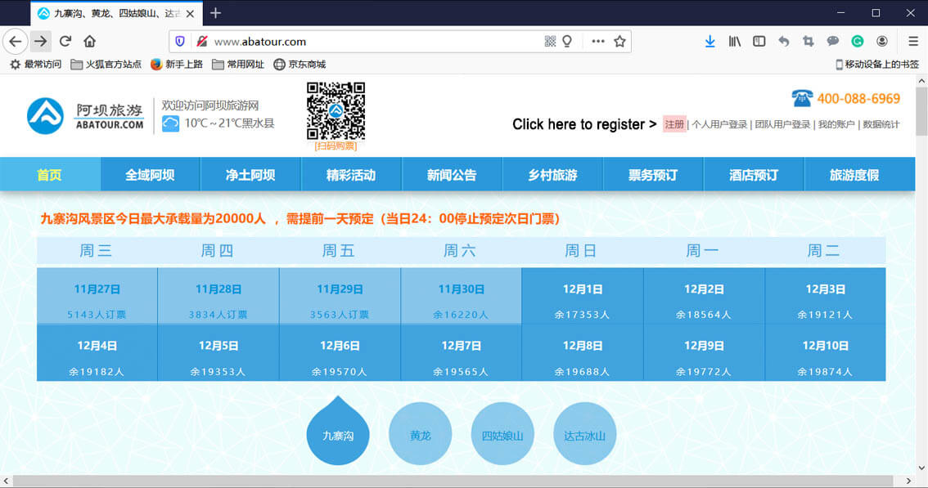Viewport: 928px width, 488px height.
Task: Open the browser home icon
Action: [89, 42]
